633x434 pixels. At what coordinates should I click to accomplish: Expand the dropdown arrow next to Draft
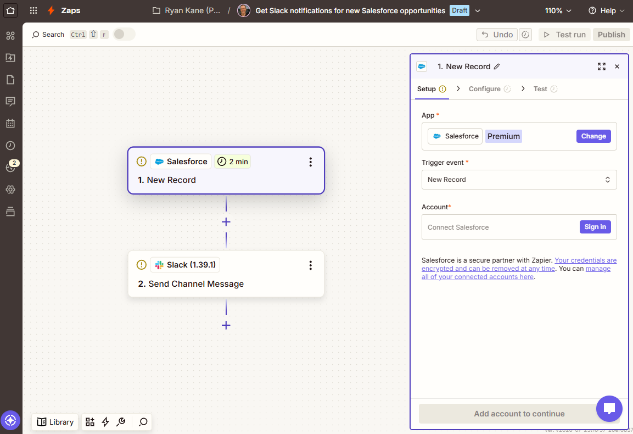pos(478,10)
